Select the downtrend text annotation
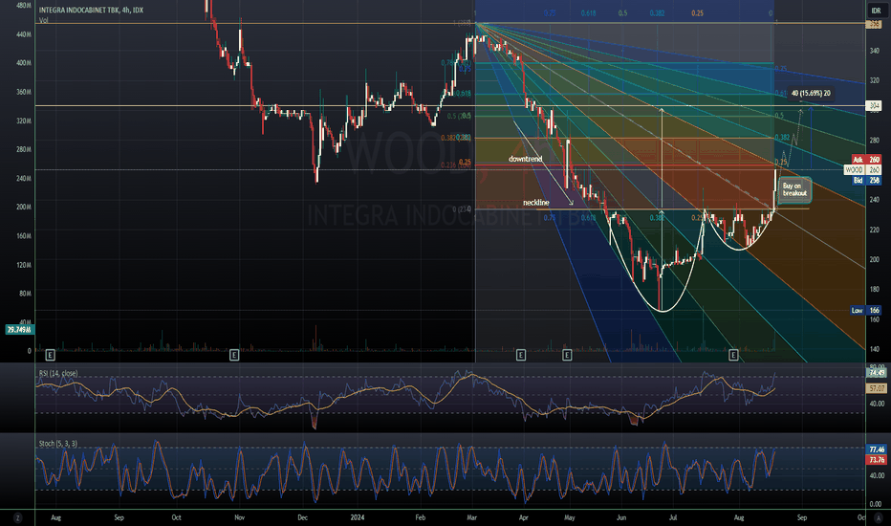The height and width of the screenshot is (526, 891). pyautogui.click(x=525, y=159)
